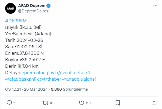Open the @DepremDairesi handle
The height and width of the screenshot is (109, 162).
pyautogui.click(x=34, y=11)
